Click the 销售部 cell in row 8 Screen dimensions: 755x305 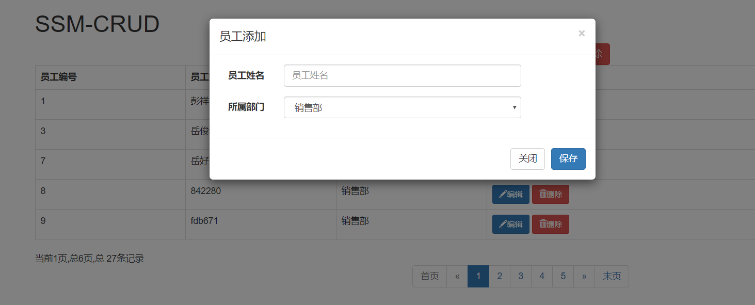411,195
